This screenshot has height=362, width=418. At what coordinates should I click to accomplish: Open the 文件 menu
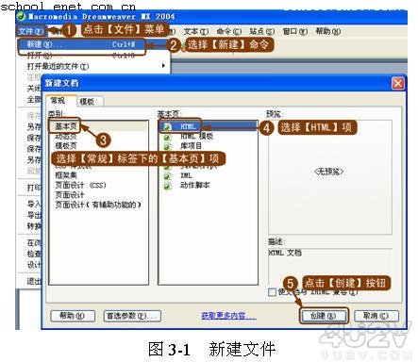30,31
